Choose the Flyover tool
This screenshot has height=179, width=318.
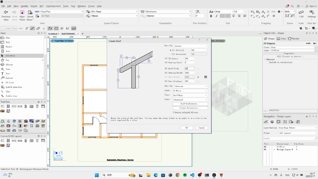click(9, 65)
